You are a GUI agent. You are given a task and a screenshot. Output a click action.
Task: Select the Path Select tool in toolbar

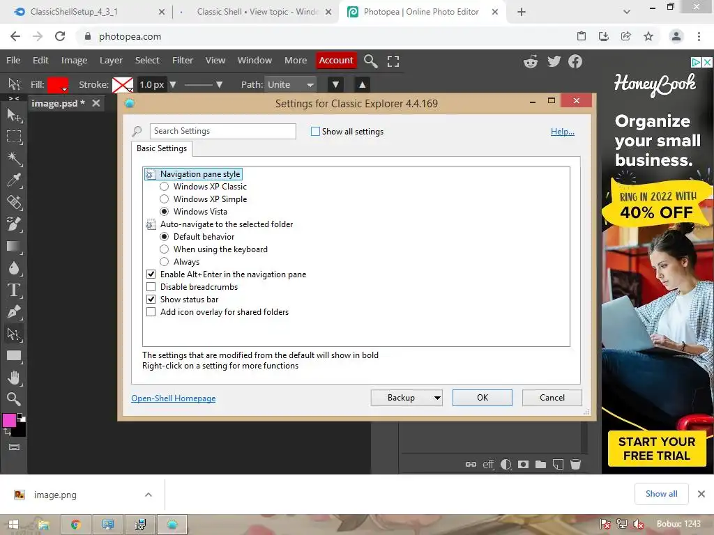click(14, 334)
